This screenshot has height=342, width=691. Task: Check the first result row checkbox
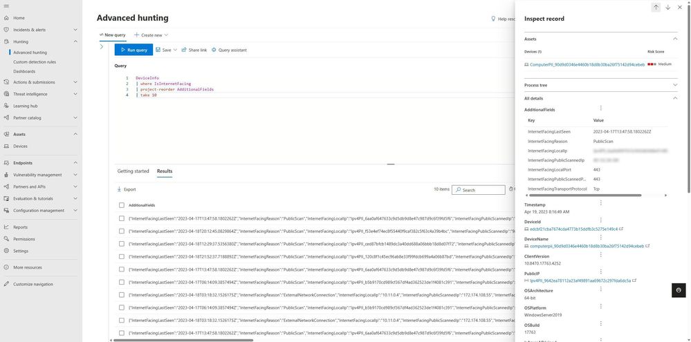122,218
